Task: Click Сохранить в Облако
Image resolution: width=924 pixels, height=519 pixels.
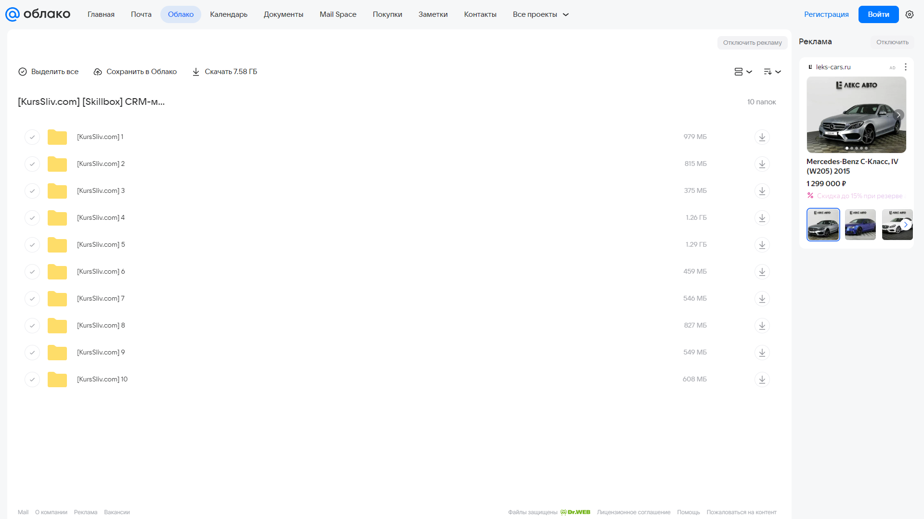Action: pos(135,72)
